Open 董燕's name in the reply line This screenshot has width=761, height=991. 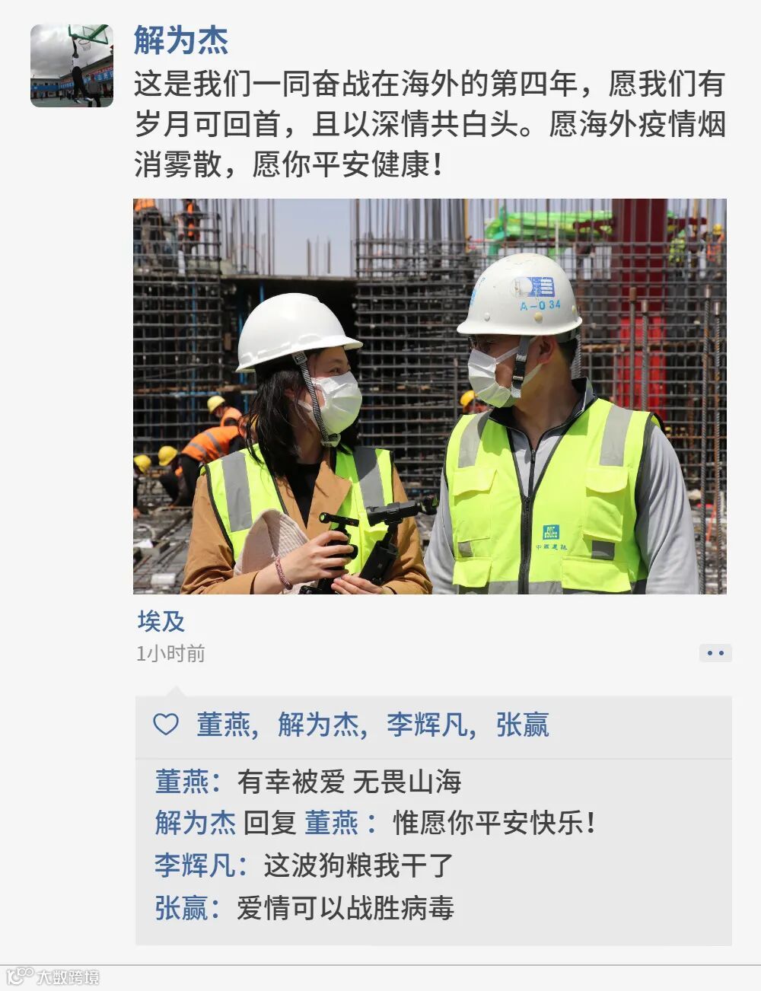[x=332, y=823]
